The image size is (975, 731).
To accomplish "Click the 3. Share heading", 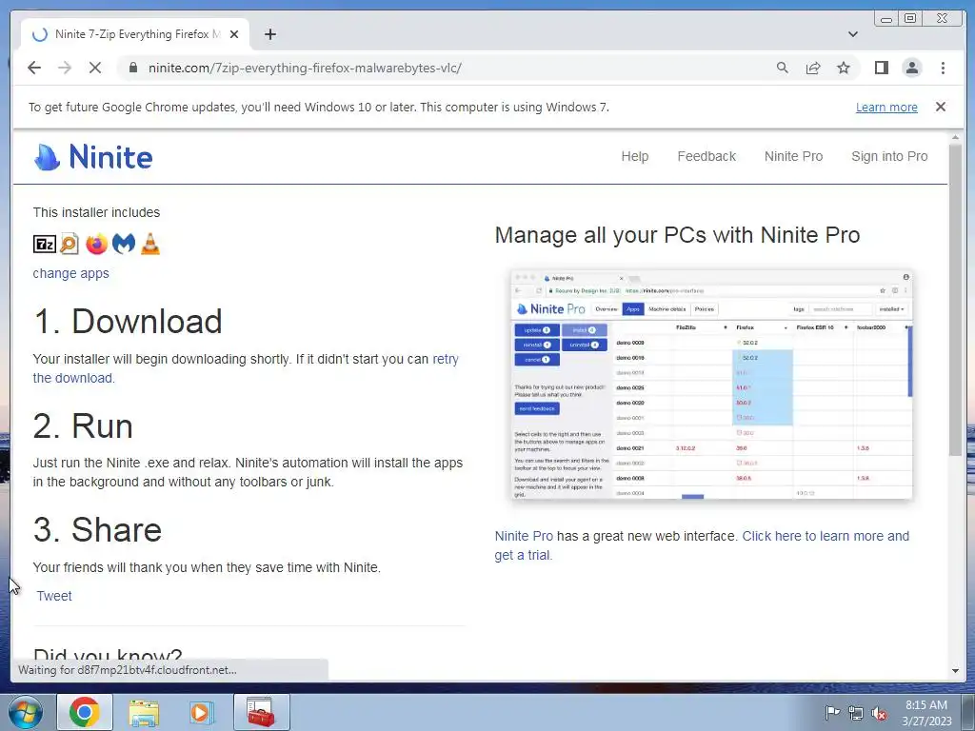I will [98, 530].
